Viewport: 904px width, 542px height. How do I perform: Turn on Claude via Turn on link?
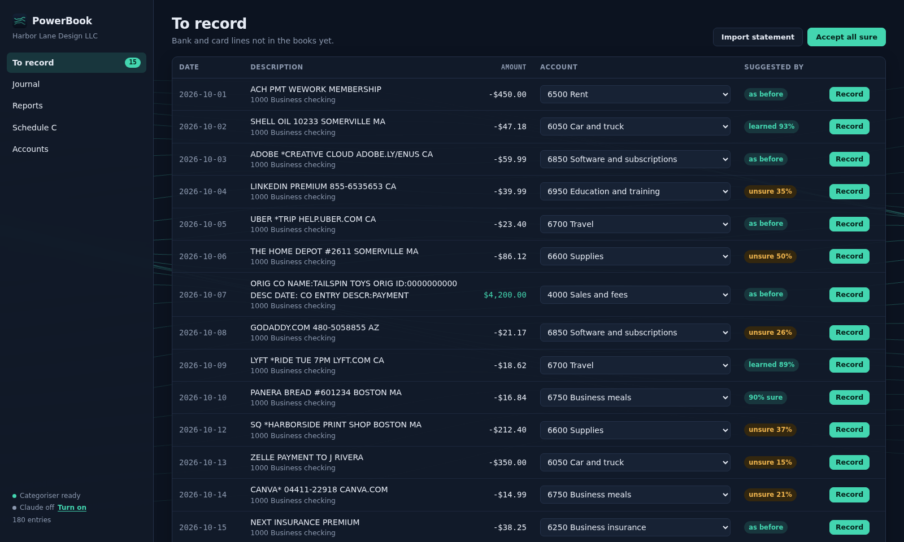tap(72, 508)
